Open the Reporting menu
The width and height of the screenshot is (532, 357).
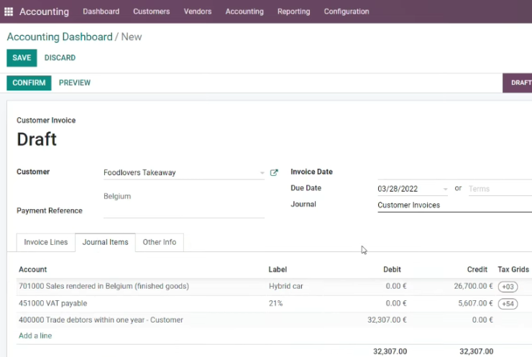pos(293,11)
